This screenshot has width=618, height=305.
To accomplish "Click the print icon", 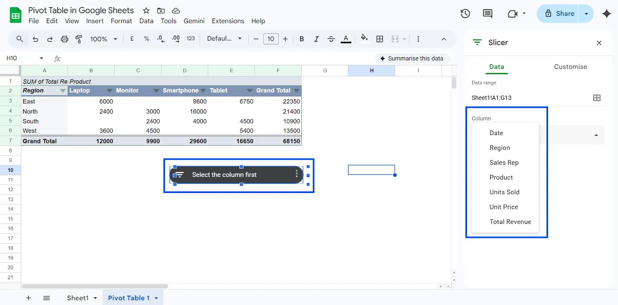I will [x=65, y=39].
